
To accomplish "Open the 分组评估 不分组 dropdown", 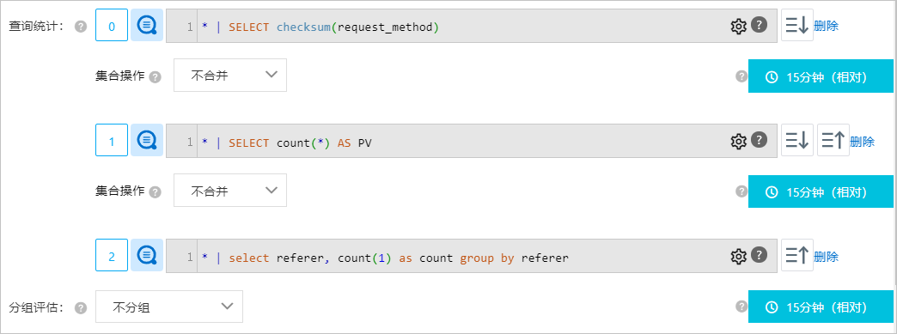I will [x=168, y=307].
